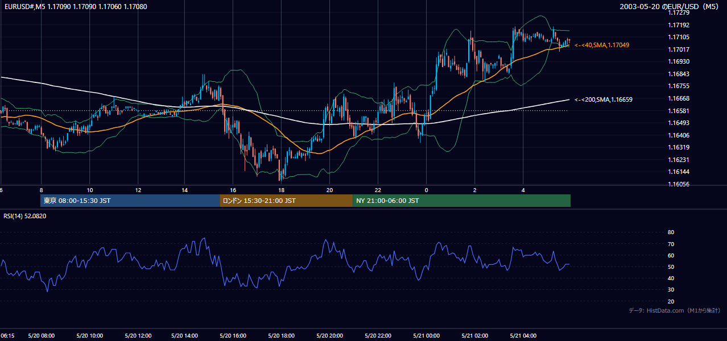Click RSI scale value 40
This screenshot has height=341, width=727.
671,278
